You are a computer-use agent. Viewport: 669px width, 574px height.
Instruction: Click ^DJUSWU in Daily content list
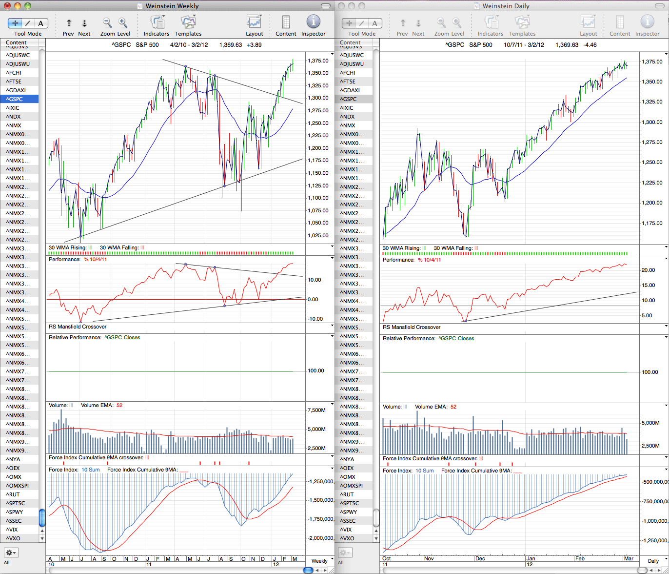[x=354, y=64]
